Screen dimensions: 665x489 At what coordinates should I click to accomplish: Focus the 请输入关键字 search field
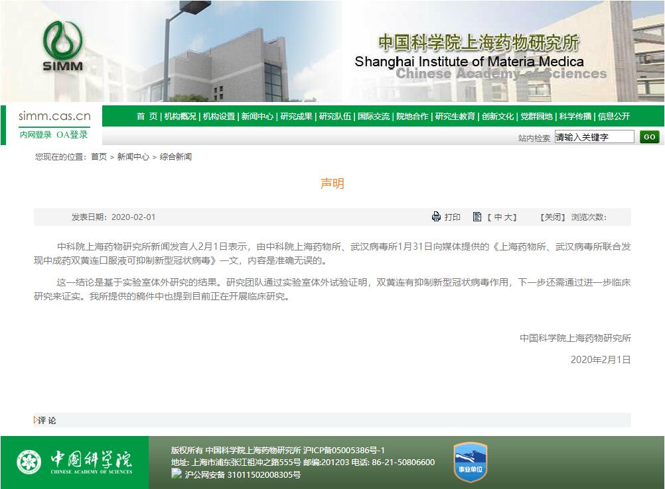coord(594,136)
